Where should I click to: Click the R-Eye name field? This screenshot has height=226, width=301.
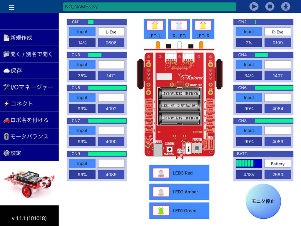[x=277, y=32]
